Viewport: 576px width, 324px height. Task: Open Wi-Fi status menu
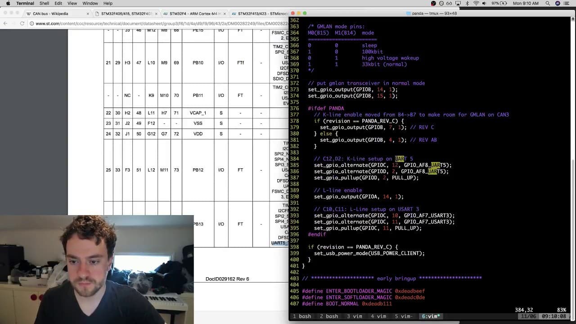(x=476, y=3)
